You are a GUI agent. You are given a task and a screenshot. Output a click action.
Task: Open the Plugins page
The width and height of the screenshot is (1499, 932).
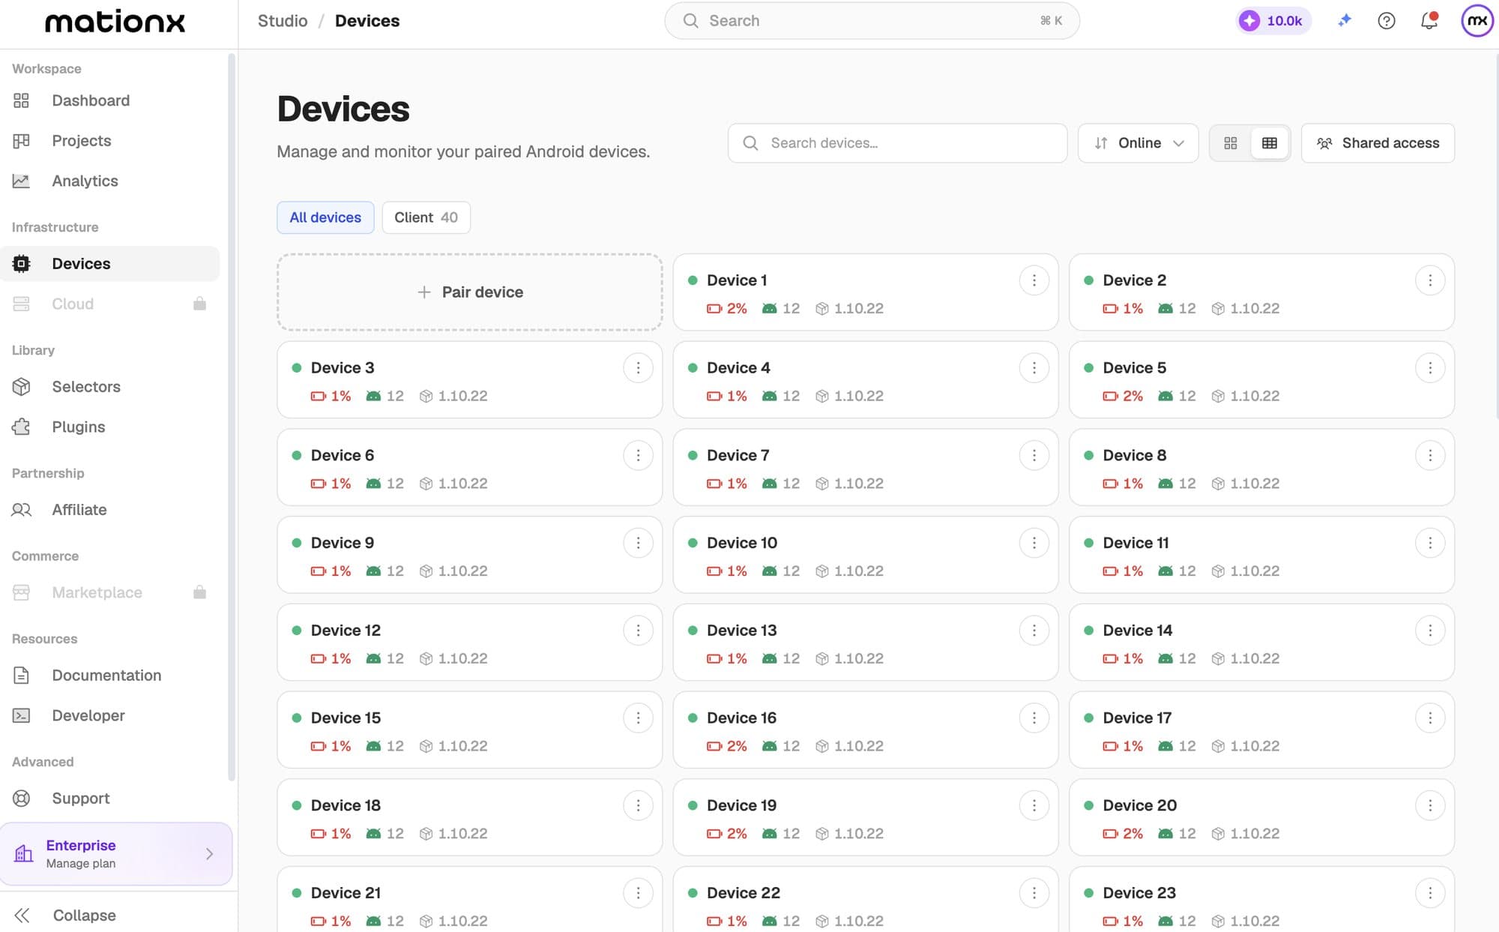click(110, 427)
